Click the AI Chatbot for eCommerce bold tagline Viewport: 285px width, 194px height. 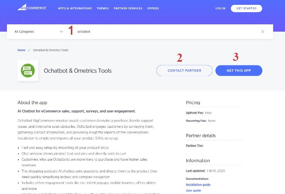point(77,111)
